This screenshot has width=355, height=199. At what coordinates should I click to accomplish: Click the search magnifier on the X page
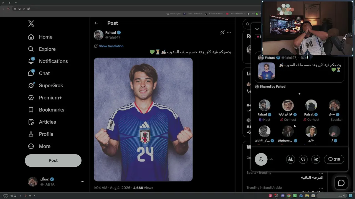[x=248, y=24]
